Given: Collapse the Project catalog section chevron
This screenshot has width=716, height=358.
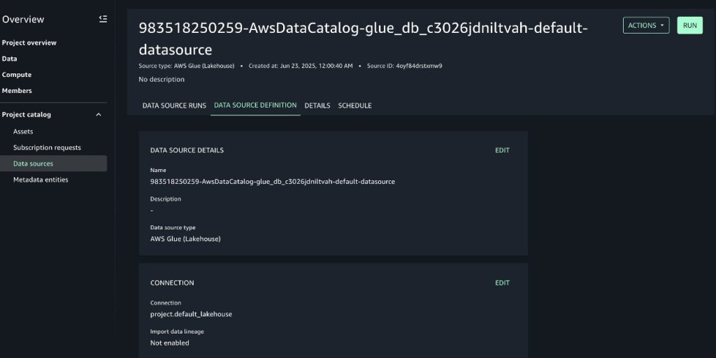Looking at the screenshot, I should [98, 115].
